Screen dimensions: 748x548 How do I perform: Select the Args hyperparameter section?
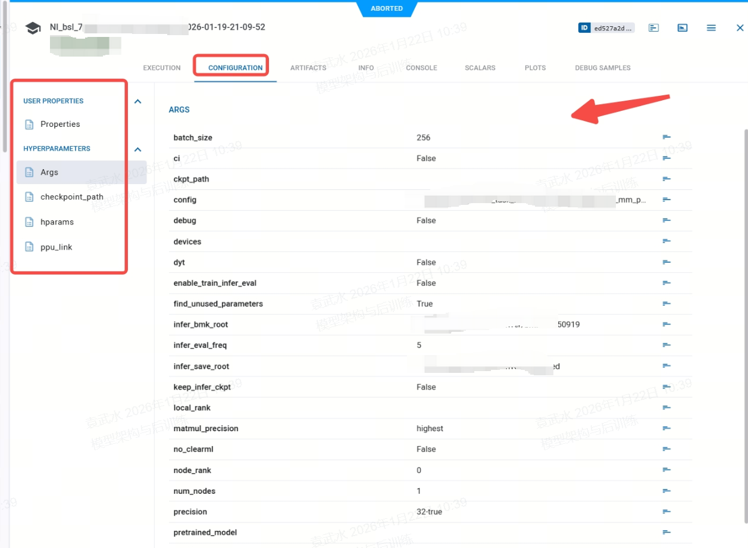82,172
